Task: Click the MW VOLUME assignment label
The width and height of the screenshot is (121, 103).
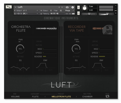Action: tap(15, 96)
